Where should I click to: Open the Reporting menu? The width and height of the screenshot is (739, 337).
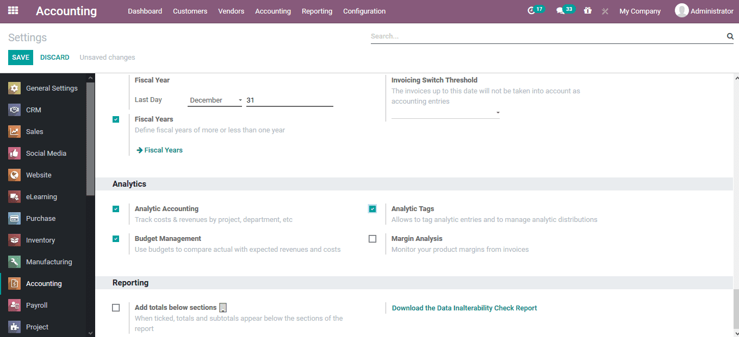point(317,11)
